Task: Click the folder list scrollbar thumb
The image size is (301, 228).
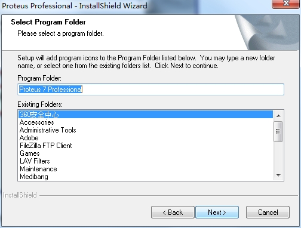Action: pos(278,131)
